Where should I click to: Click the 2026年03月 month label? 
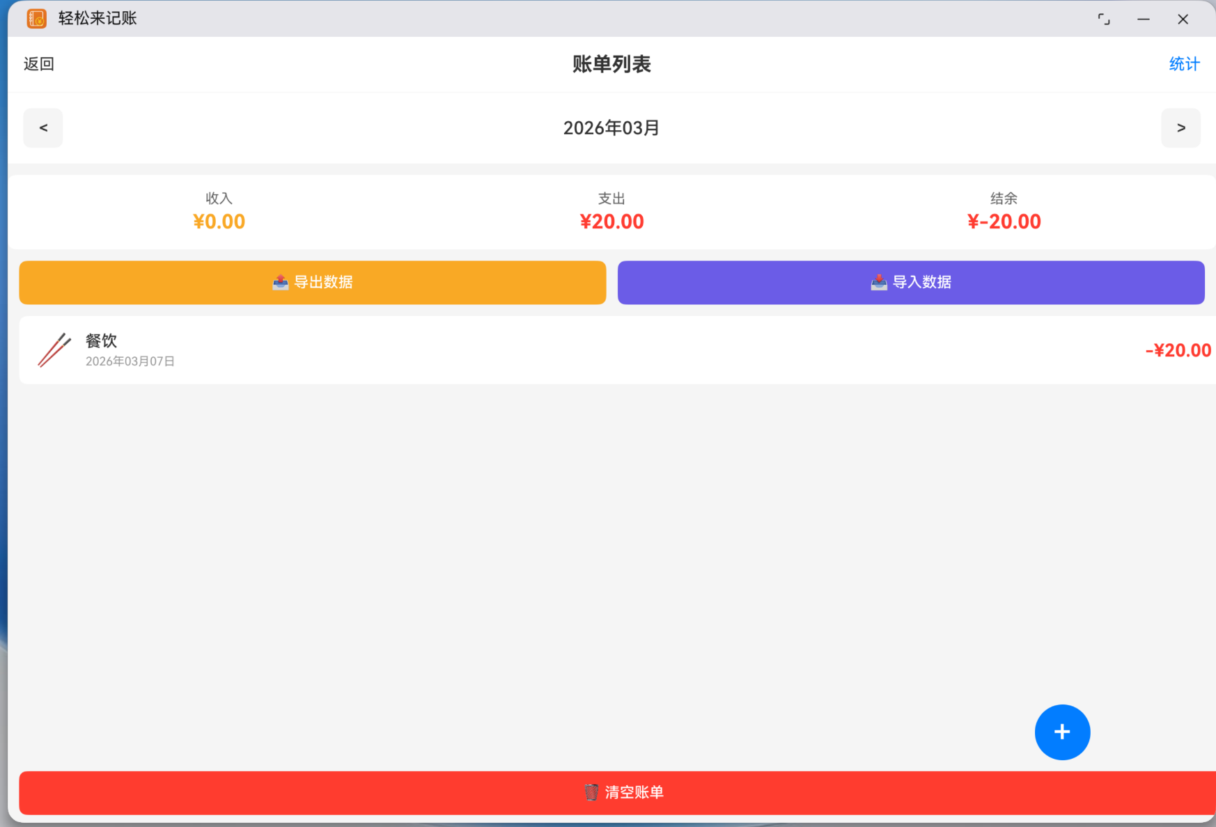(611, 128)
